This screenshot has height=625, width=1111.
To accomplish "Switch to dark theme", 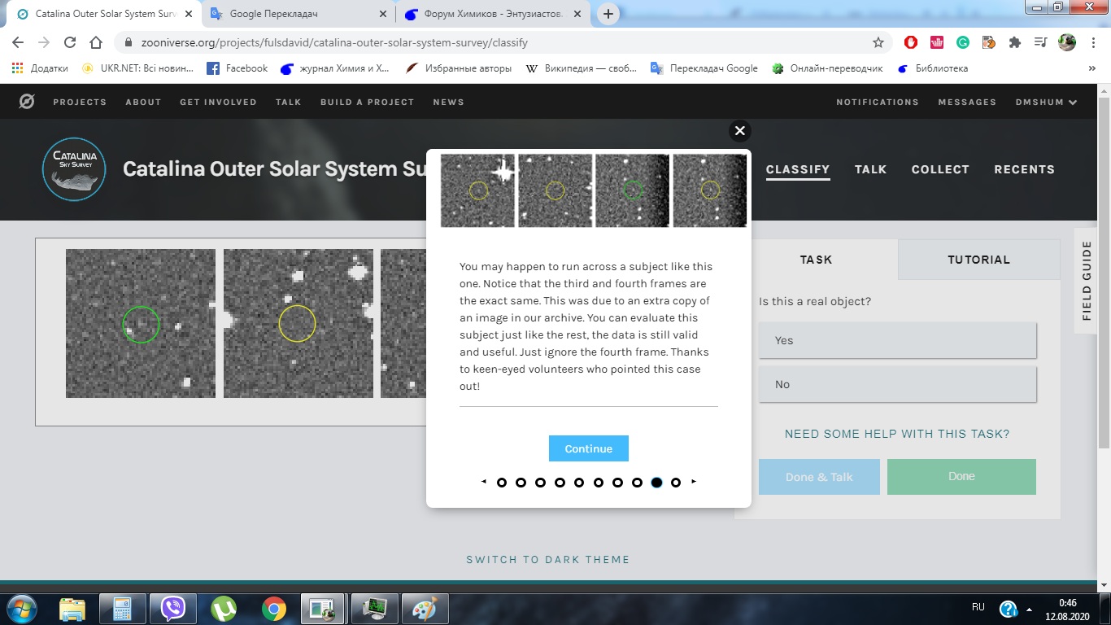I will point(547,559).
